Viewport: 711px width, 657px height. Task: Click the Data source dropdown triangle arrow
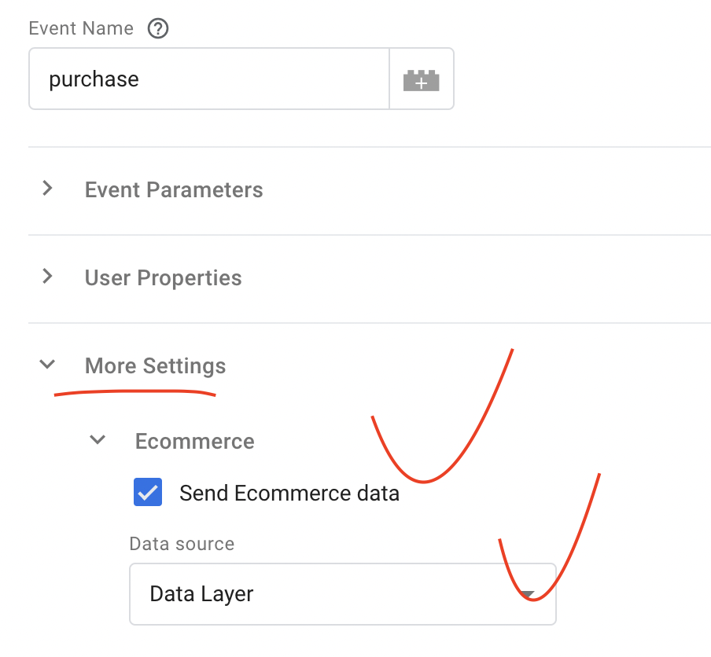[x=527, y=594]
